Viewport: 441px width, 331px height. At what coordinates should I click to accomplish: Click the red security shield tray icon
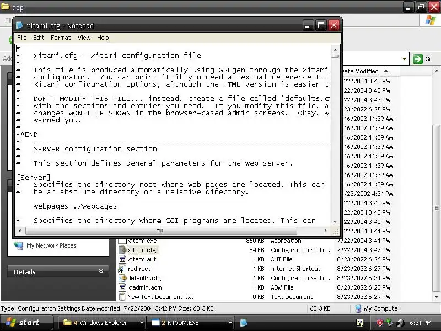(380, 323)
